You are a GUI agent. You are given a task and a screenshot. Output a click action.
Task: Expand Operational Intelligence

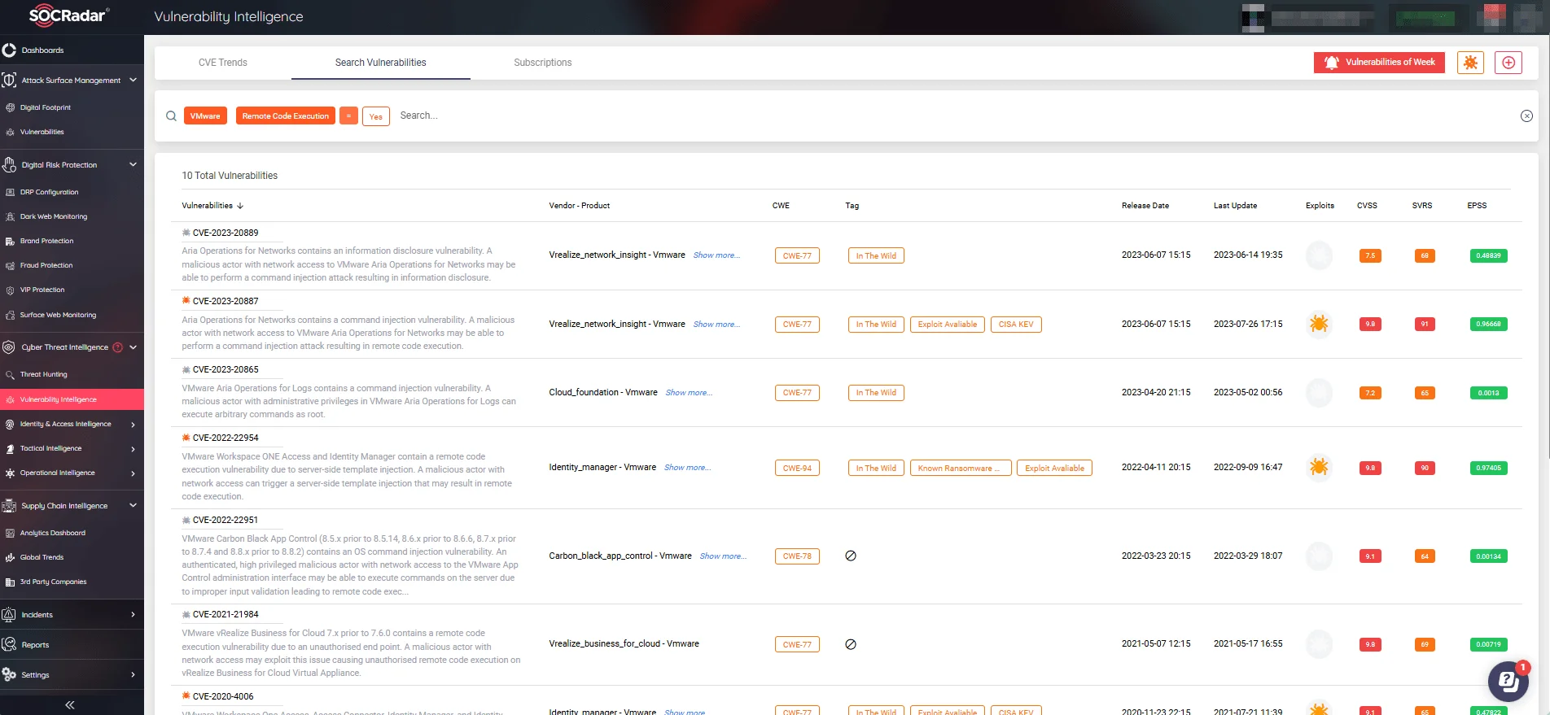click(133, 473)
